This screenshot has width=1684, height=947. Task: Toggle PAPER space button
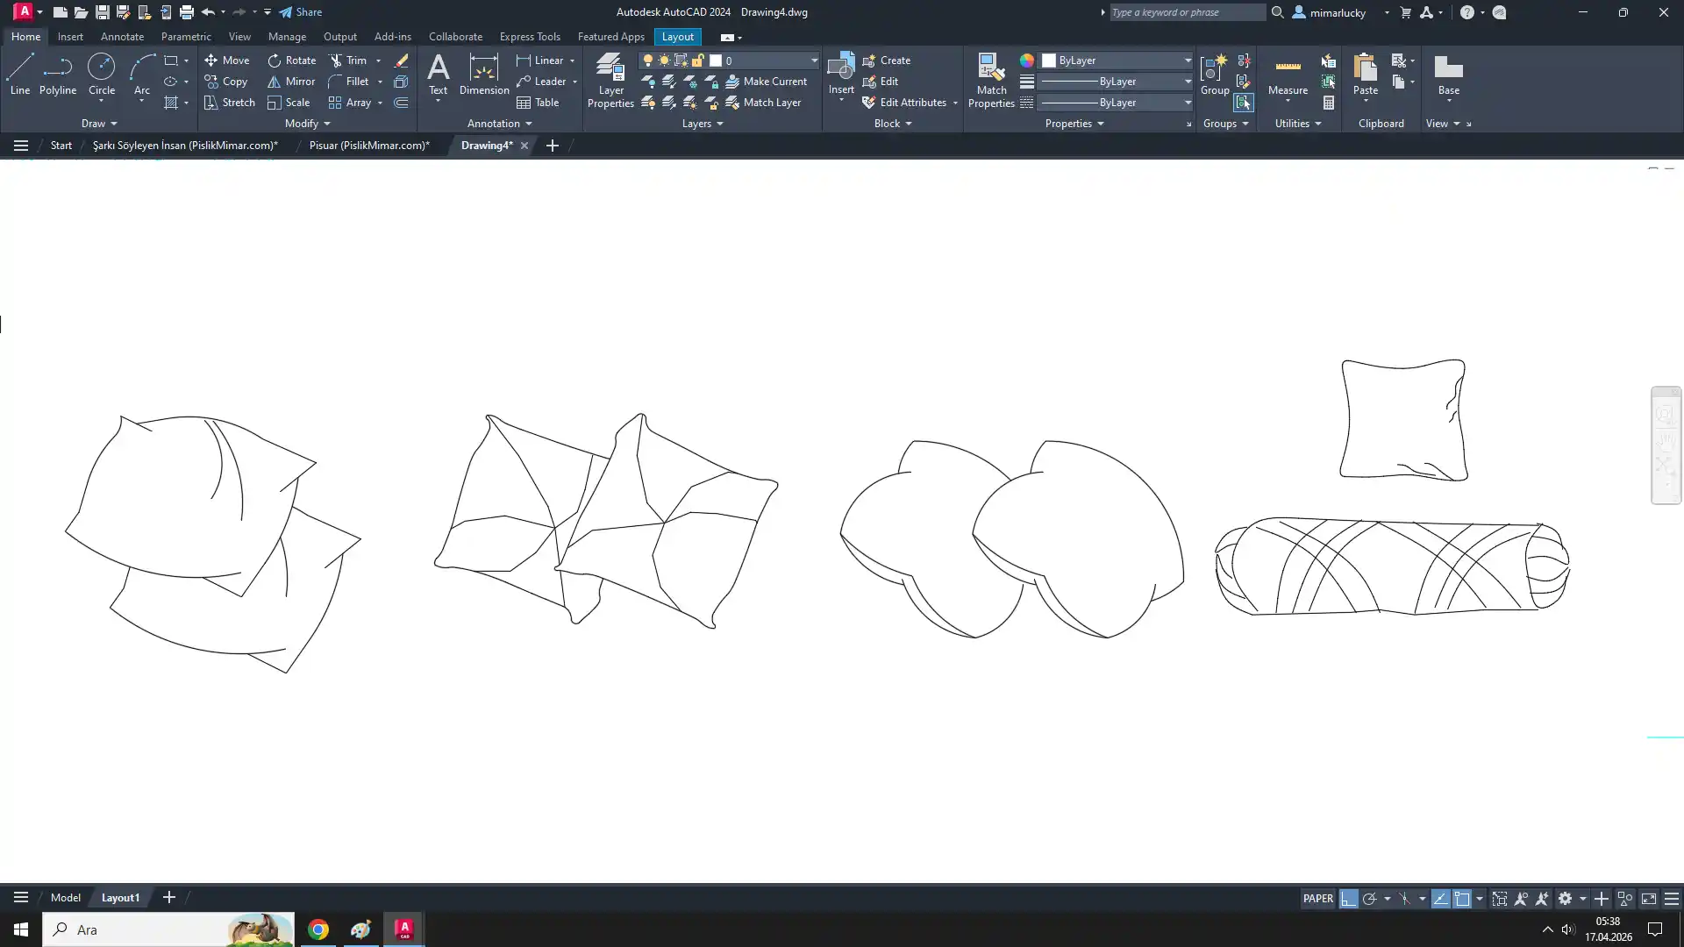point(1317,899)
